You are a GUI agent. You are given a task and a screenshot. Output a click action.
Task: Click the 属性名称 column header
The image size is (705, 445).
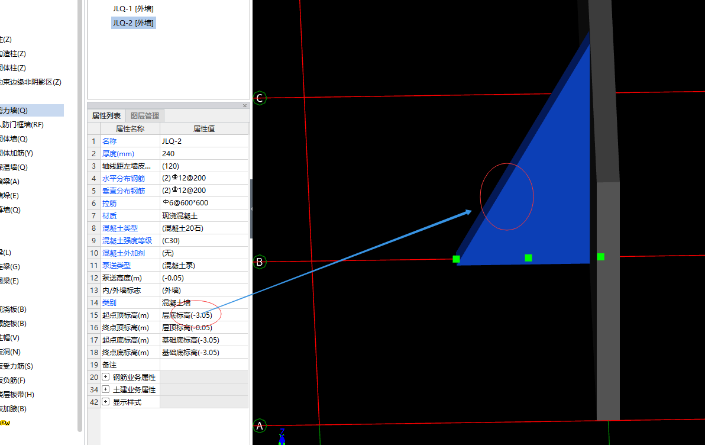point(130,128)
